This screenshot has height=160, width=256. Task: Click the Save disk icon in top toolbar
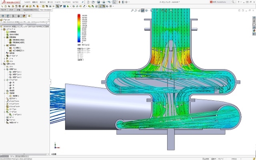[x=99, y=2]
